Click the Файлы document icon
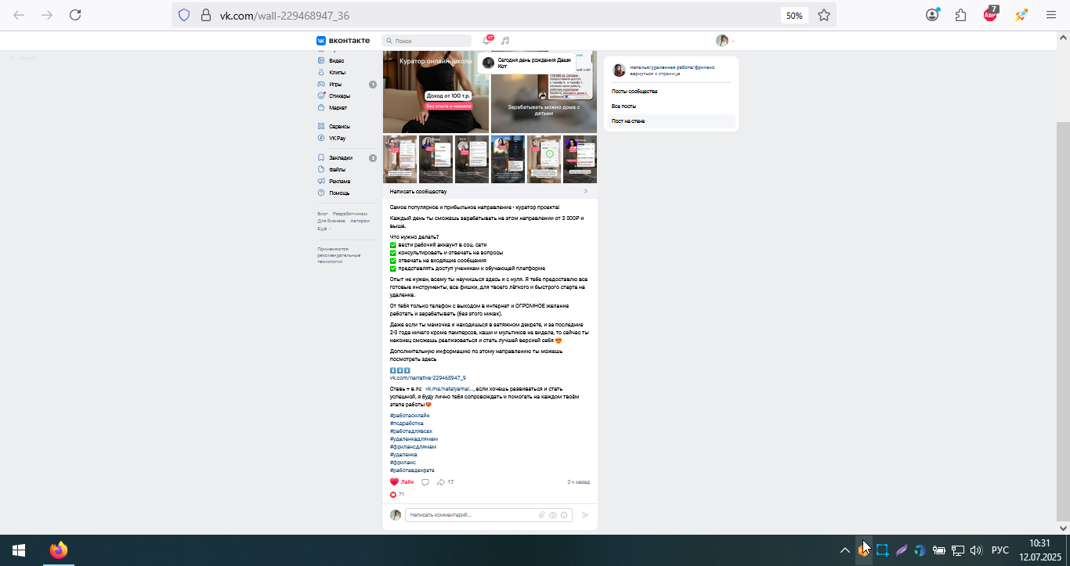 (x=321, y=169)
